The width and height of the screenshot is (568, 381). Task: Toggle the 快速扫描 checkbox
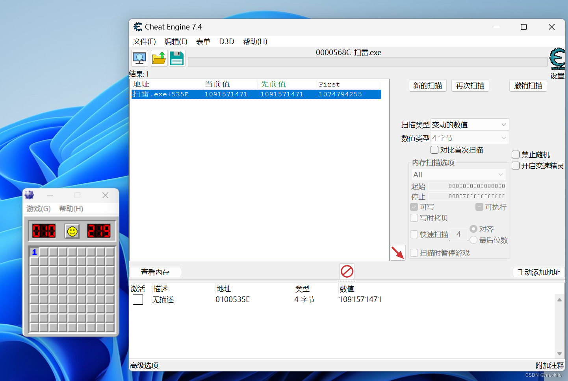click(414, 234)
